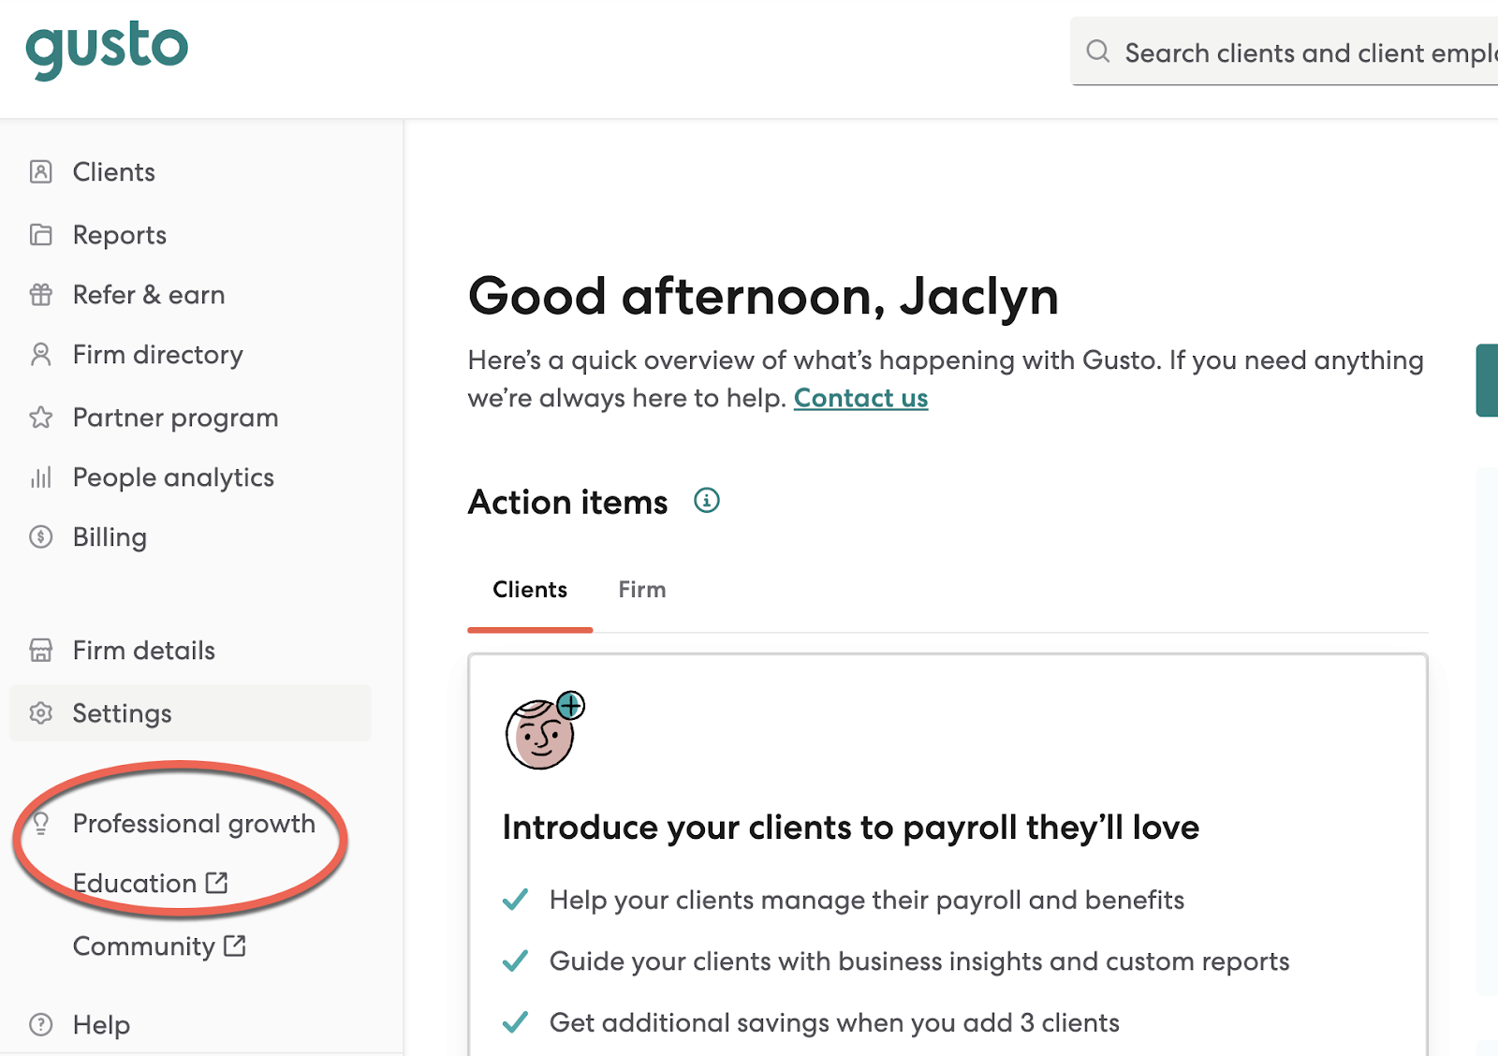The width and height of the screenshot is (1498, 1056).
Task: Select the Clients tab under Action items
Action: pos(530,590)
